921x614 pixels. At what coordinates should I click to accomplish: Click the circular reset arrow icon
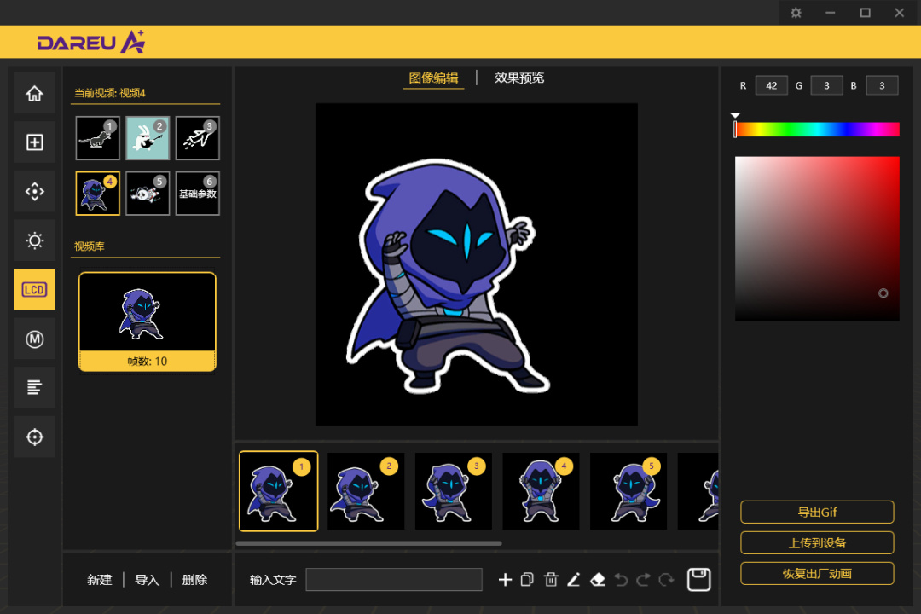(667, 580)
